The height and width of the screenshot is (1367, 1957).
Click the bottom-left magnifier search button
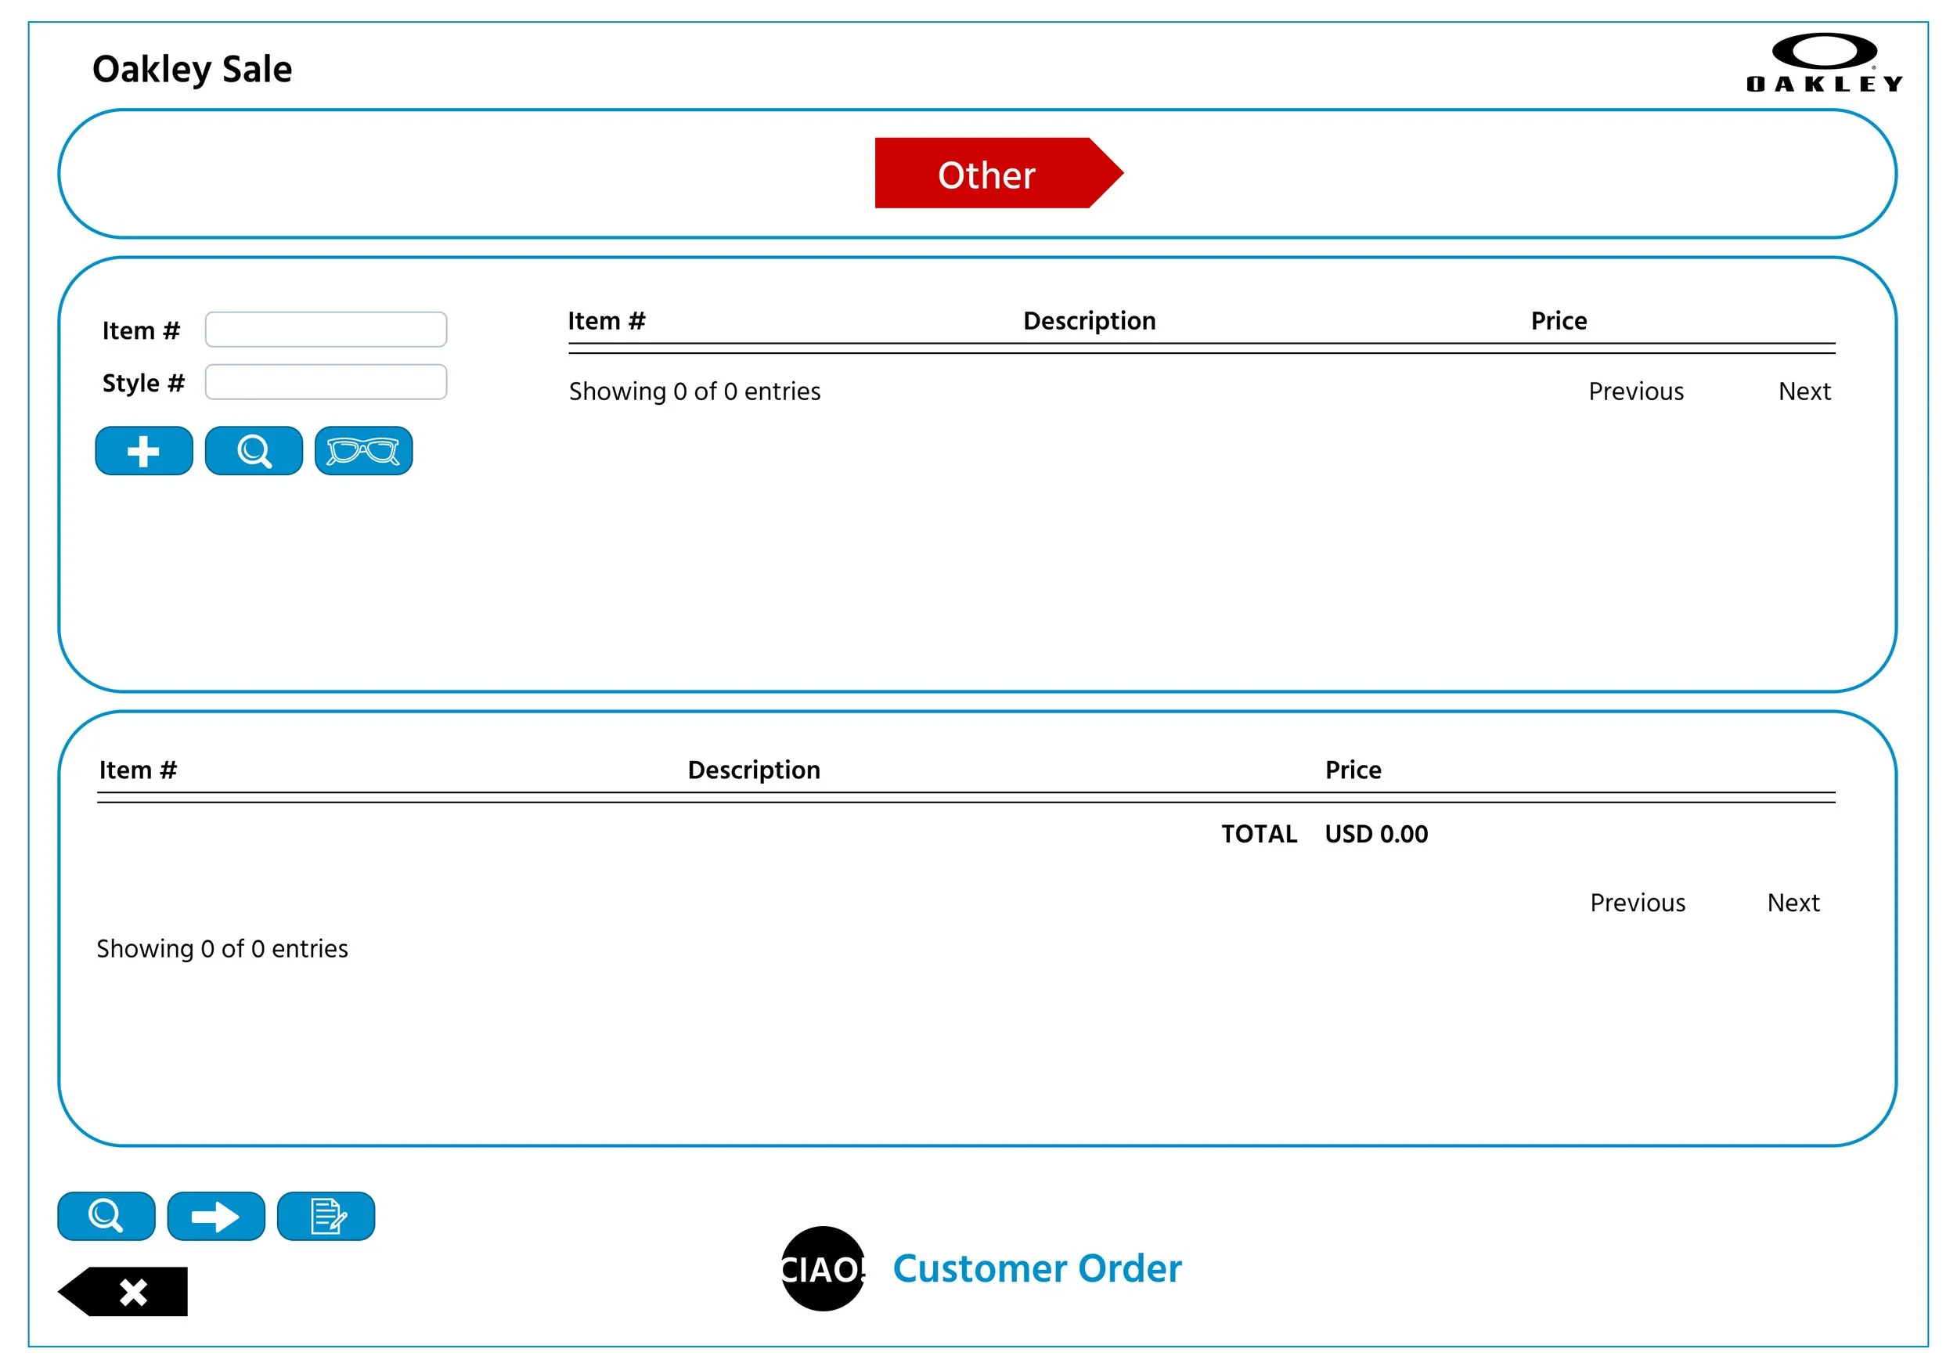[x=106, y=1216]
